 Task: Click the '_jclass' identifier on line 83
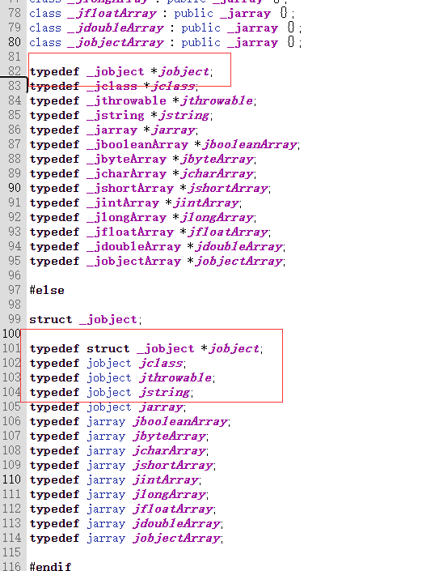click(x=112, y=87)
